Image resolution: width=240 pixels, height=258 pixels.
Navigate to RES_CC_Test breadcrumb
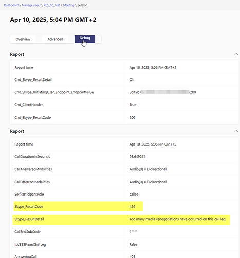tap(52, 5)
